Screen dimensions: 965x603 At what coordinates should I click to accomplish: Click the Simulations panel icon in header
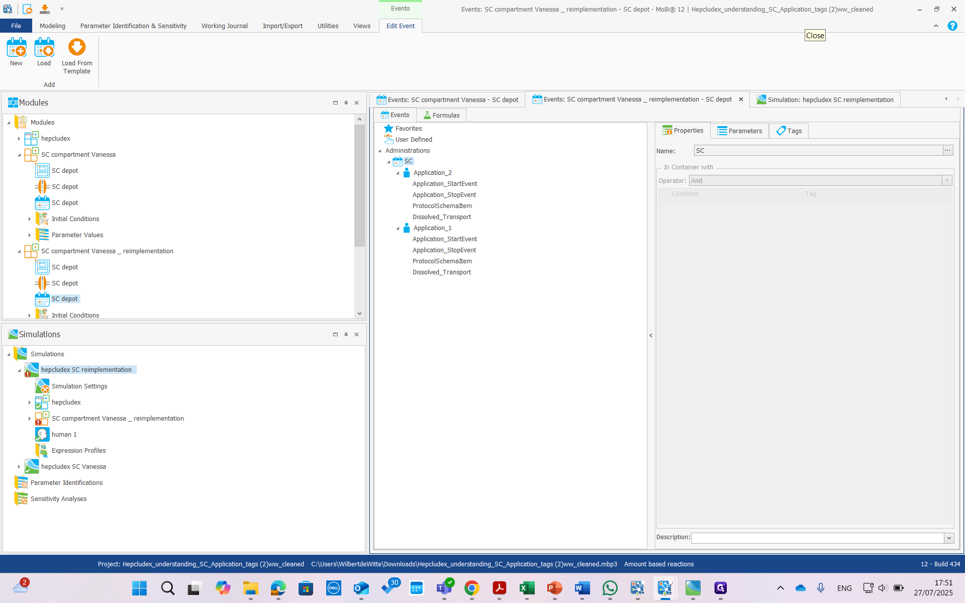[13, 334]
